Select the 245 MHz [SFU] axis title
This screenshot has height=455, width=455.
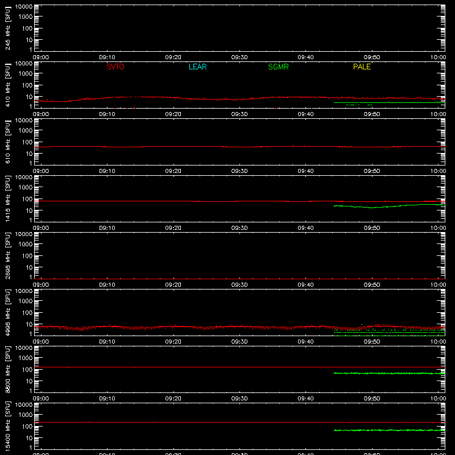[x=7, y=28]
